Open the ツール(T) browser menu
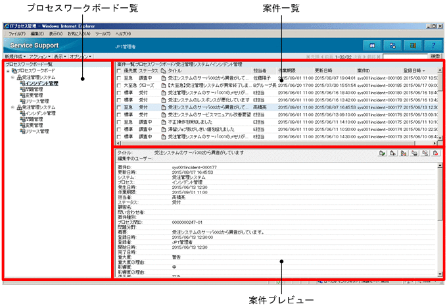The height and width of the screenshot is (308, 447). (x=103, y=34)
